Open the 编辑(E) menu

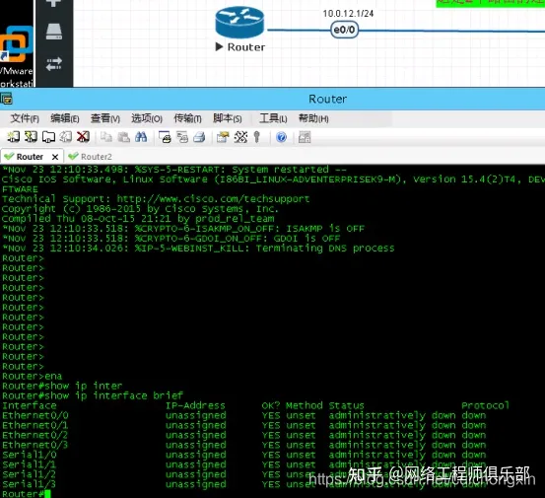[x=65, y=118]
